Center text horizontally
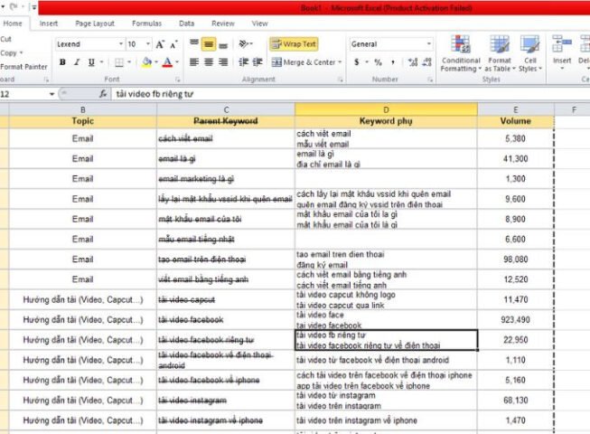Image resolution: width=590 pixels, height=434 pixels. pos(209,62)
